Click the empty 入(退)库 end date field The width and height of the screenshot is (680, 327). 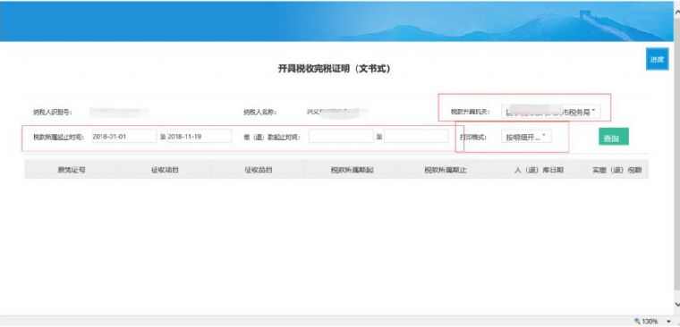coord(416,136)
